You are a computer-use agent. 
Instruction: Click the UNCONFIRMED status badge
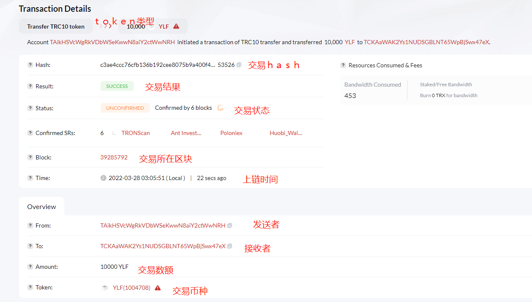(x=125, y=108)
